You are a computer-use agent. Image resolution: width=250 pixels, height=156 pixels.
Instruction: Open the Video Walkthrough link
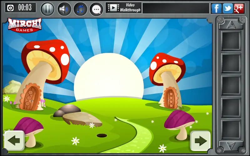[x=124, y=8]
